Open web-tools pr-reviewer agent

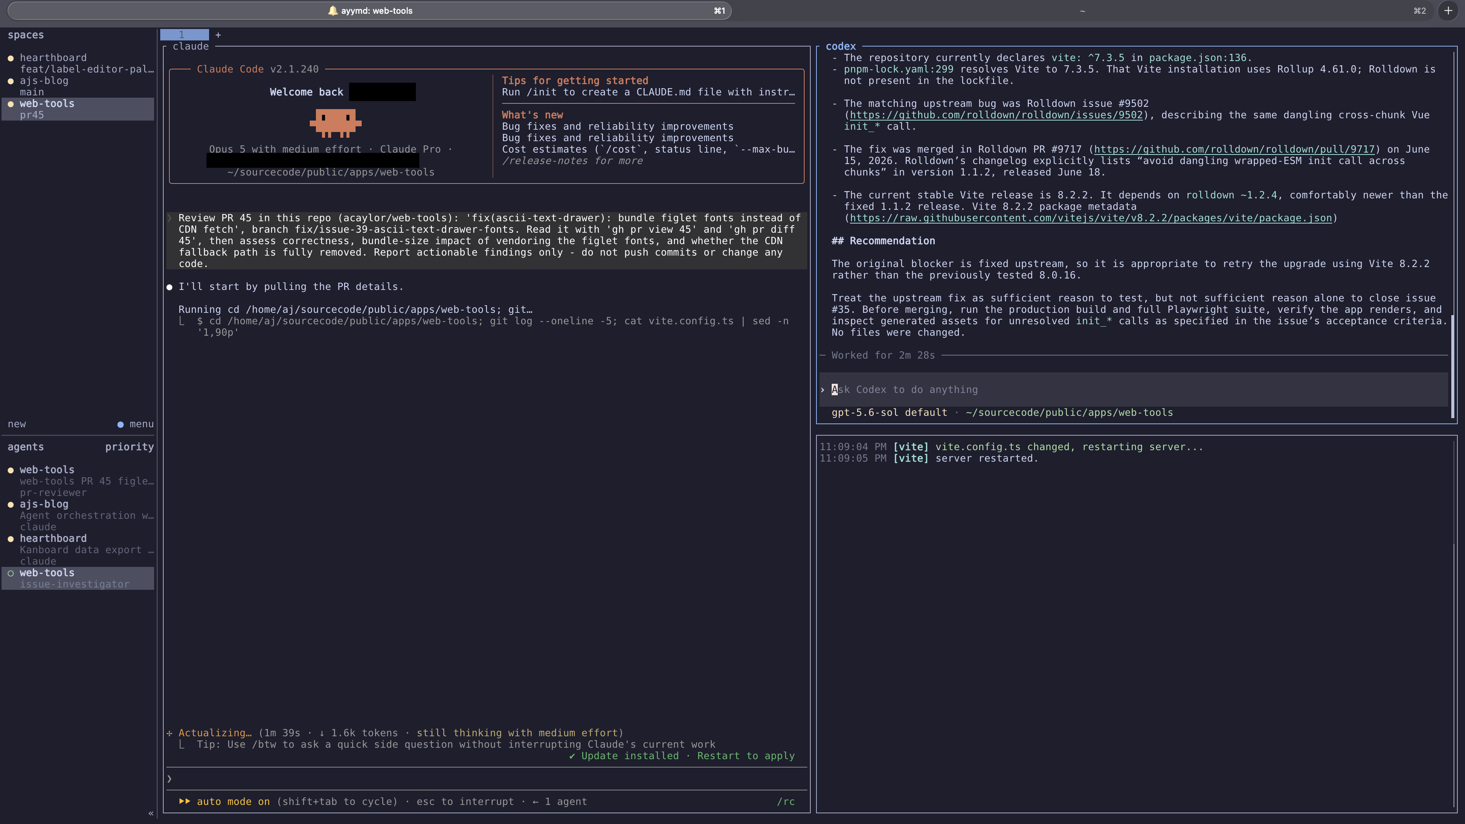pyautogui.click(x=78, y=481)
